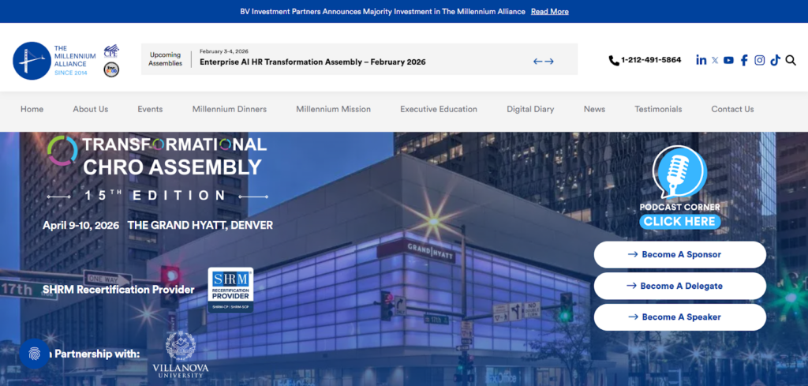Viewport: 808px width, 386px height.
Task: Click the 'Upcoming Assemblies' label
Action: pyautogui.click(x=166, y=58)
